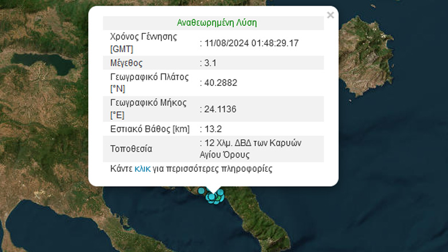
Task: Close the earthquake info popup
Action: (x=330, y=15)
